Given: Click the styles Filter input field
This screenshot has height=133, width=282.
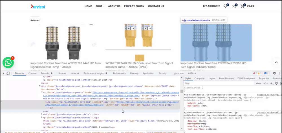Looking at the screenshot, I should [219, 83].
